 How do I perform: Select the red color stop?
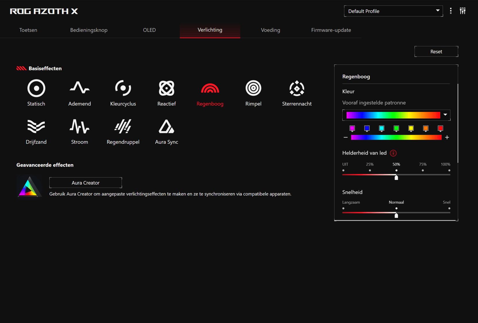coord(440,128)
